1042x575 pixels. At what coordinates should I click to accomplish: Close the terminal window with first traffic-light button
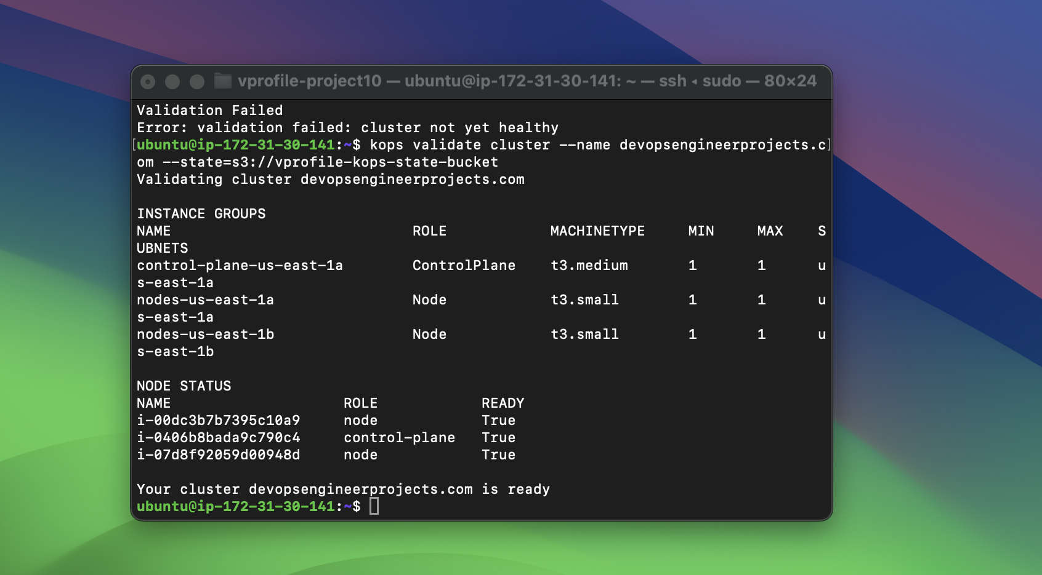[148, 81]
